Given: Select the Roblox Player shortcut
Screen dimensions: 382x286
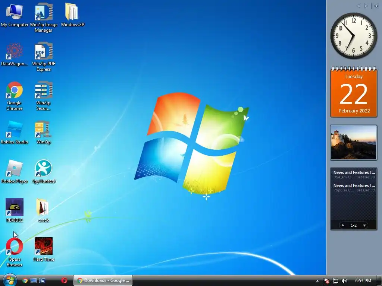Looking at the screenshot, I should click(15, 172).
